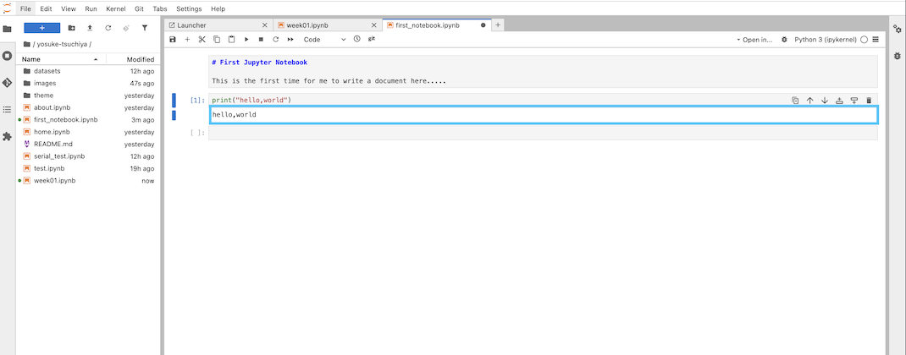This screenshot has width=906, height=355.
Task: Collapse the hello,world cell output via blue bar
Action: tap(174, 115)
